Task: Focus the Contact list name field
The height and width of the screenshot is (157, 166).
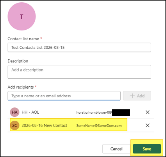Action: point(79,48)
